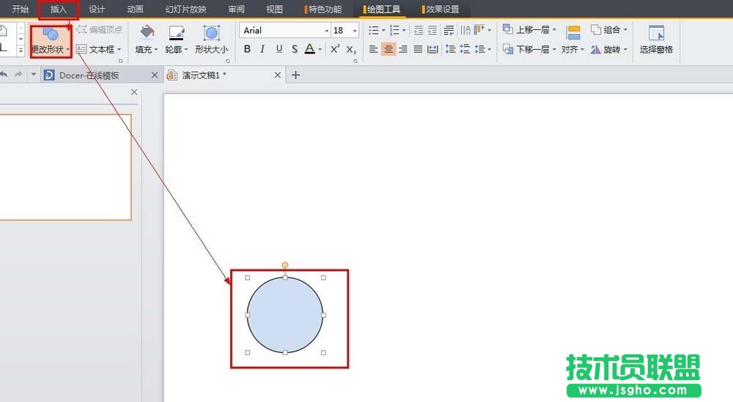Click the 下移一层 (Send Backward) icon
This screenshot has width=733, height=402.
(509, 49)
